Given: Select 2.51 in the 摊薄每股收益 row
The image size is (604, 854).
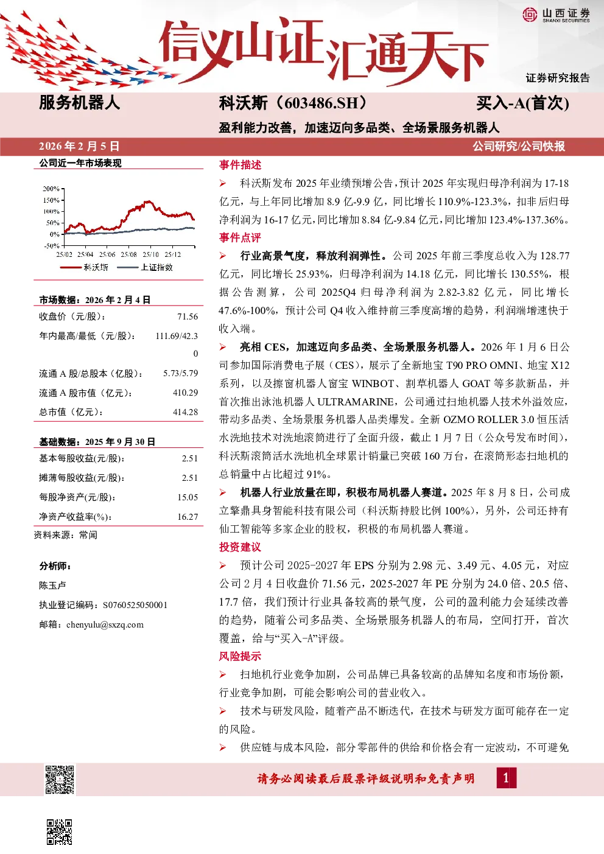Looking at the screenshot, I should [190, 478].
